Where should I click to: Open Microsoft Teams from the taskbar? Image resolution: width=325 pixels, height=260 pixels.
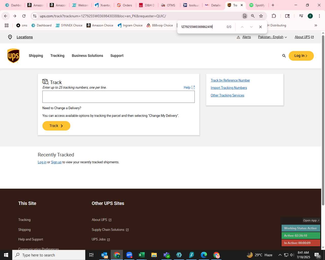coord(166,255)
